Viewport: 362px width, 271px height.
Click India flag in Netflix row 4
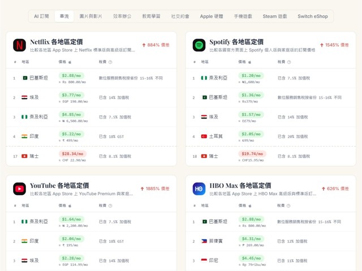pyautogui.click(x=24, y=137)
